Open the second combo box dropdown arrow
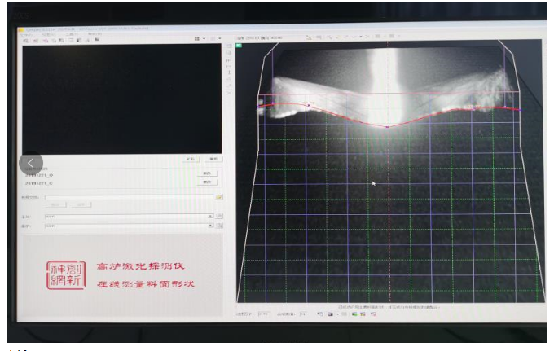 [211, 226]
